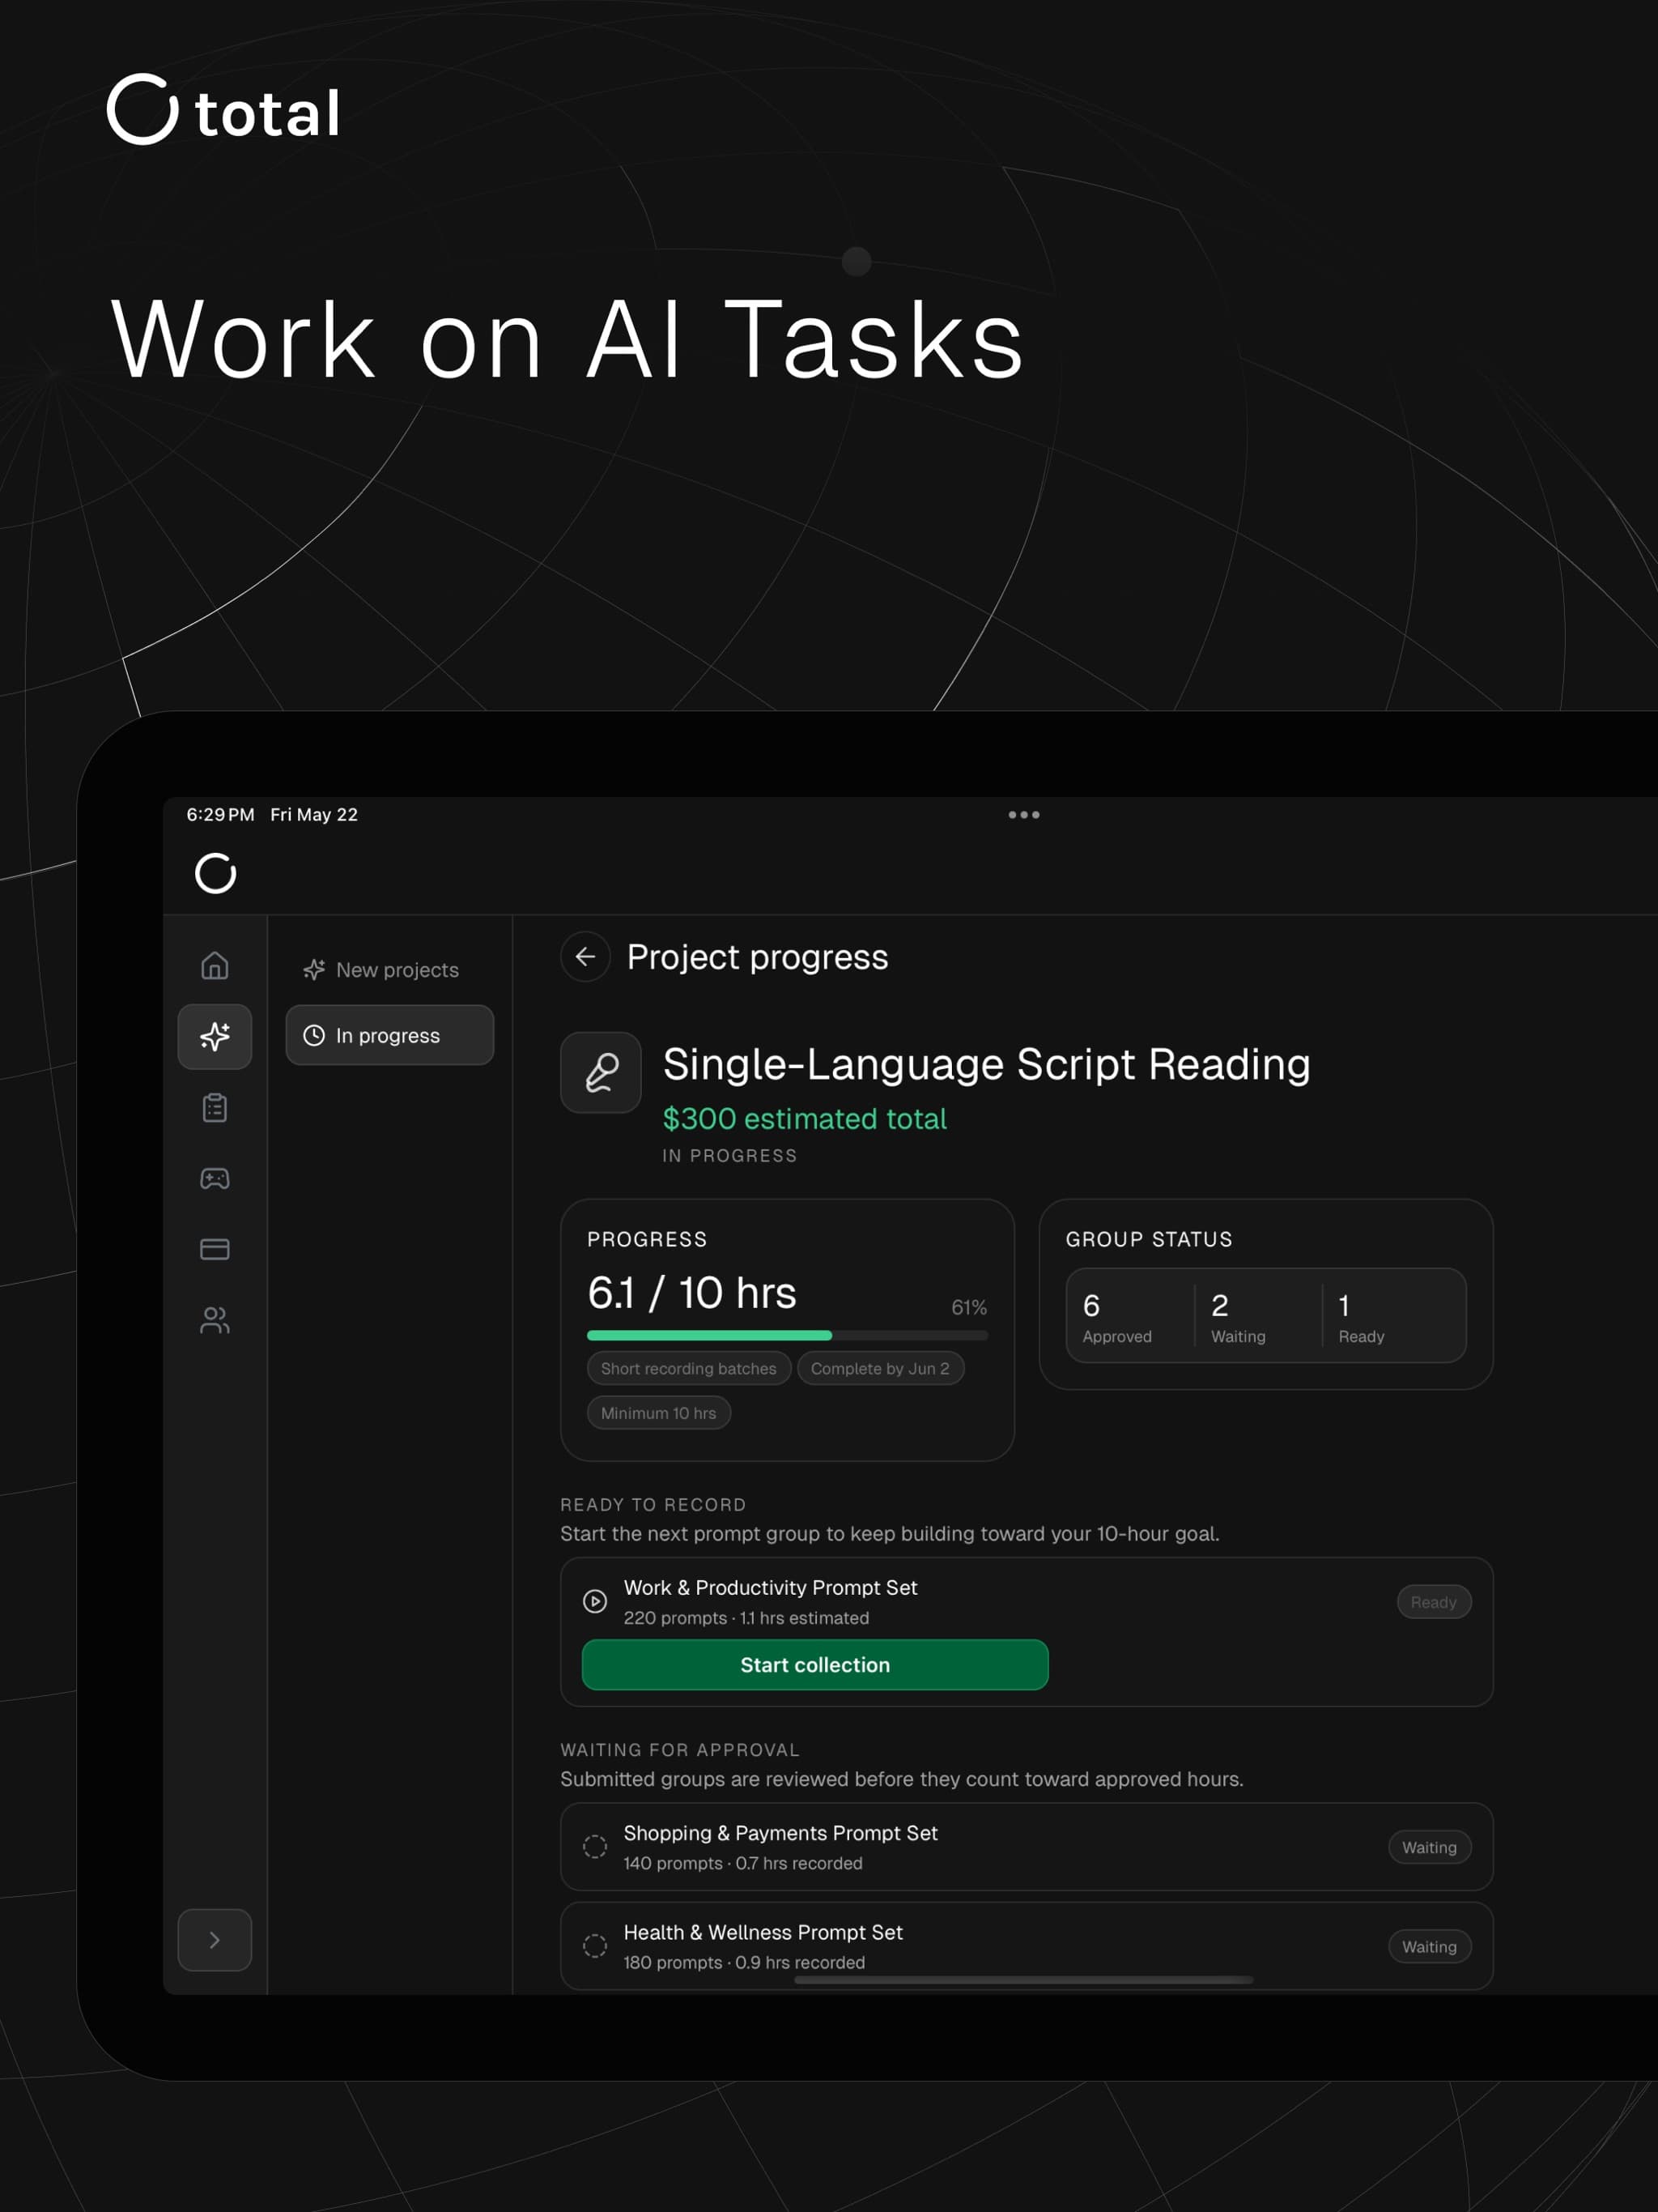Click the play icon on Work & Productivity
This screenshot has height=2212, width=1658.
point(595,1601)
